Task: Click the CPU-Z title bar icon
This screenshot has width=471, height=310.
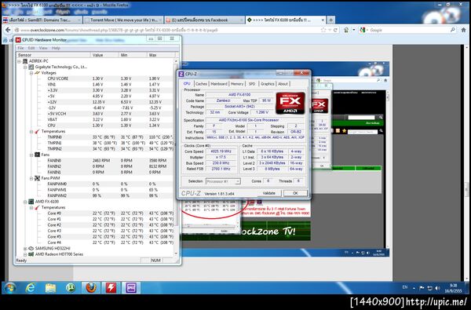Action: point(181,74)
